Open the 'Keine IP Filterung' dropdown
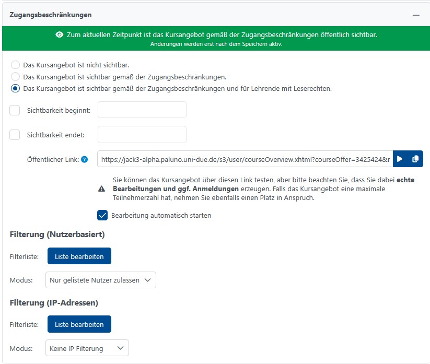Image resolution: width=430 pixels, height=364 pixels. [87, 348]
